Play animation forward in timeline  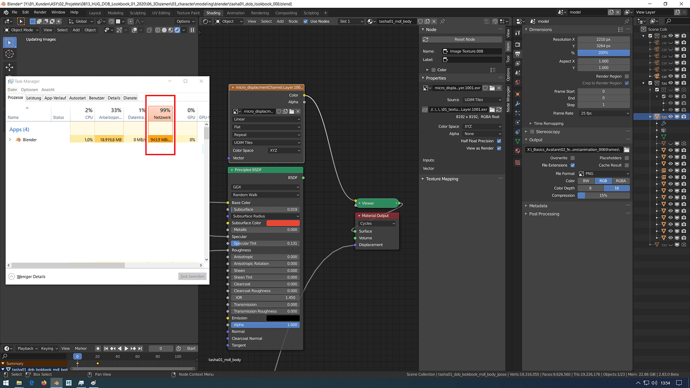tap(126, 348)
